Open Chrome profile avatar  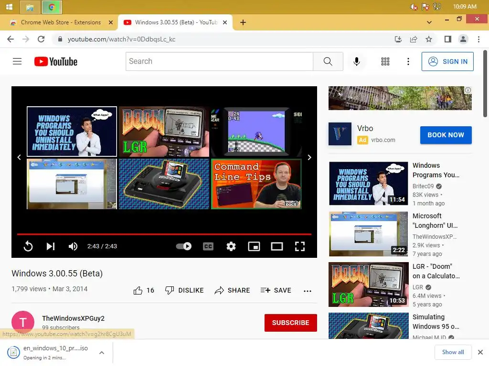pyautogui.click(x=463, y=39)
